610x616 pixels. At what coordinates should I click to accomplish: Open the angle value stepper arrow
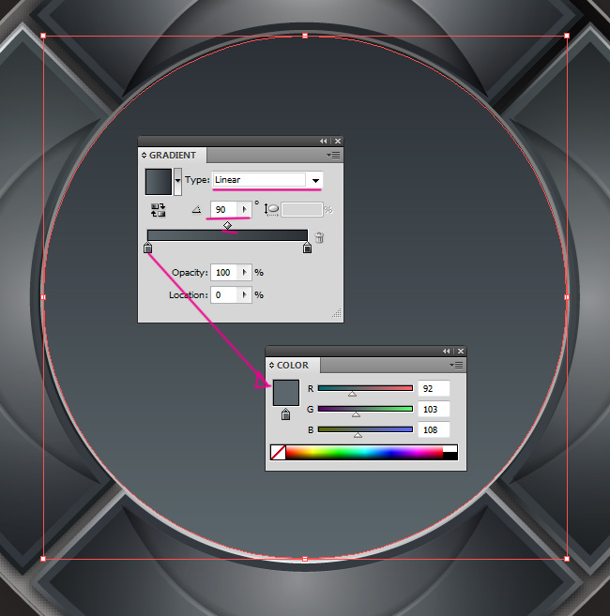coord(244,209)
